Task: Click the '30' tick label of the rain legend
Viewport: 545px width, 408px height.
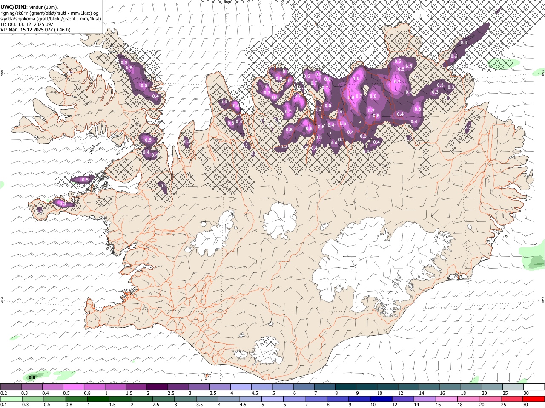Action: click(x=526, y=405)
